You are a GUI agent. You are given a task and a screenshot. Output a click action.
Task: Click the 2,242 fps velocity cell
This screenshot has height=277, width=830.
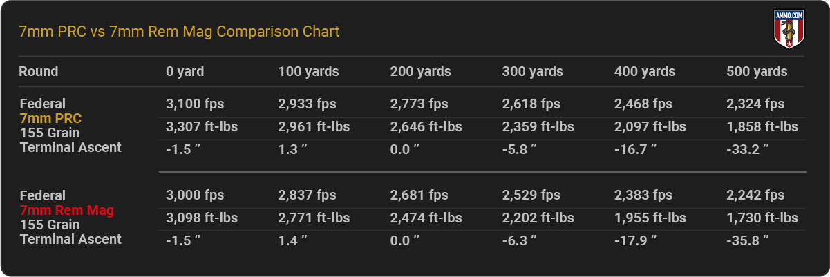[755, 195]
